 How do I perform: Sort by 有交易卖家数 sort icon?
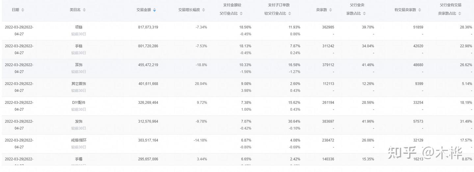420,10
